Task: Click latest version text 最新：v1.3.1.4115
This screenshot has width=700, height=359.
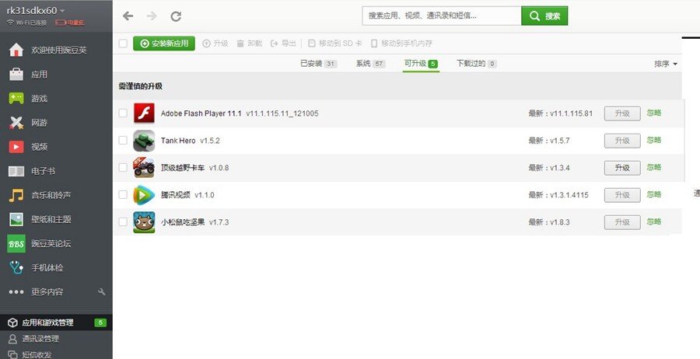Action: click(x=558, y=195)
